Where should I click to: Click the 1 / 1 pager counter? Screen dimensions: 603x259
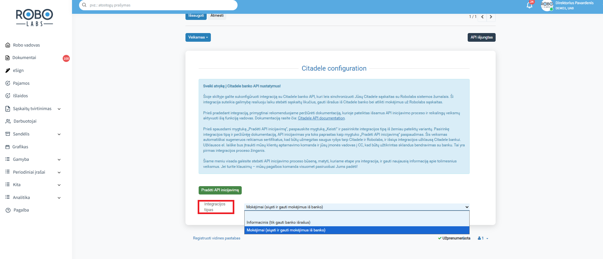coord(473,17)
